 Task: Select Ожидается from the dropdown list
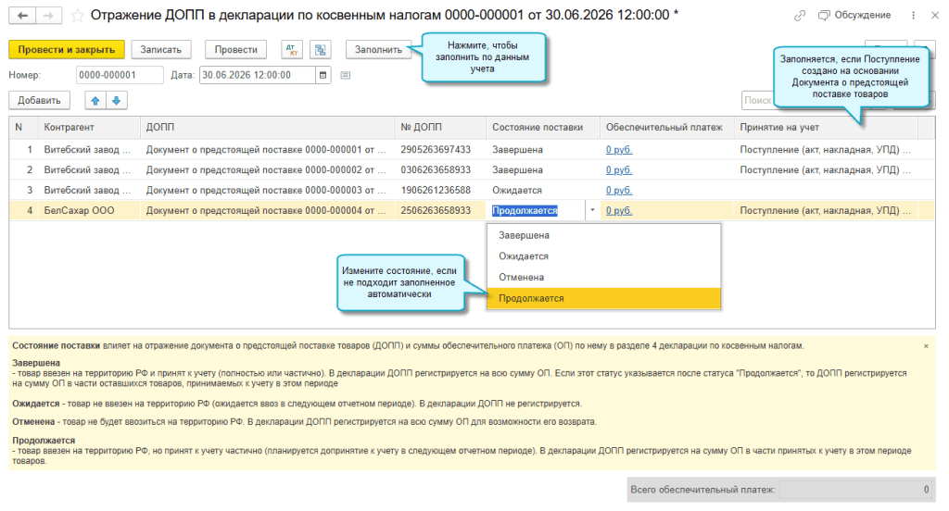click(603, 256)
